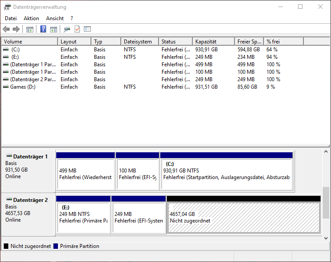Sort by the Dateisystem column header
The width and height of the screenshot is (331, 262).
pyautogui.click(x=140, y=42)
